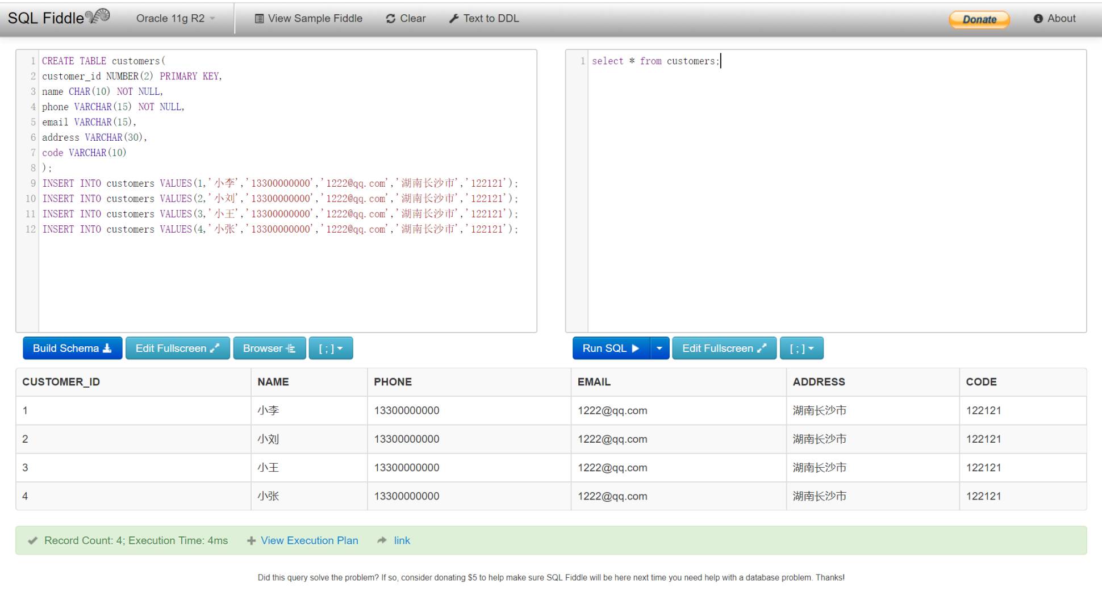Click View Sample Fiddle
The image size is (1102, 613).
click(308, 18)
